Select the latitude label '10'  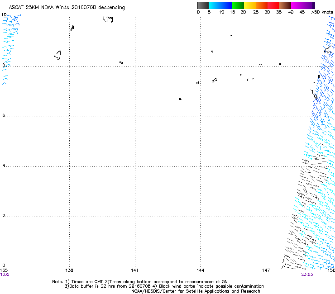pos(4,15)
